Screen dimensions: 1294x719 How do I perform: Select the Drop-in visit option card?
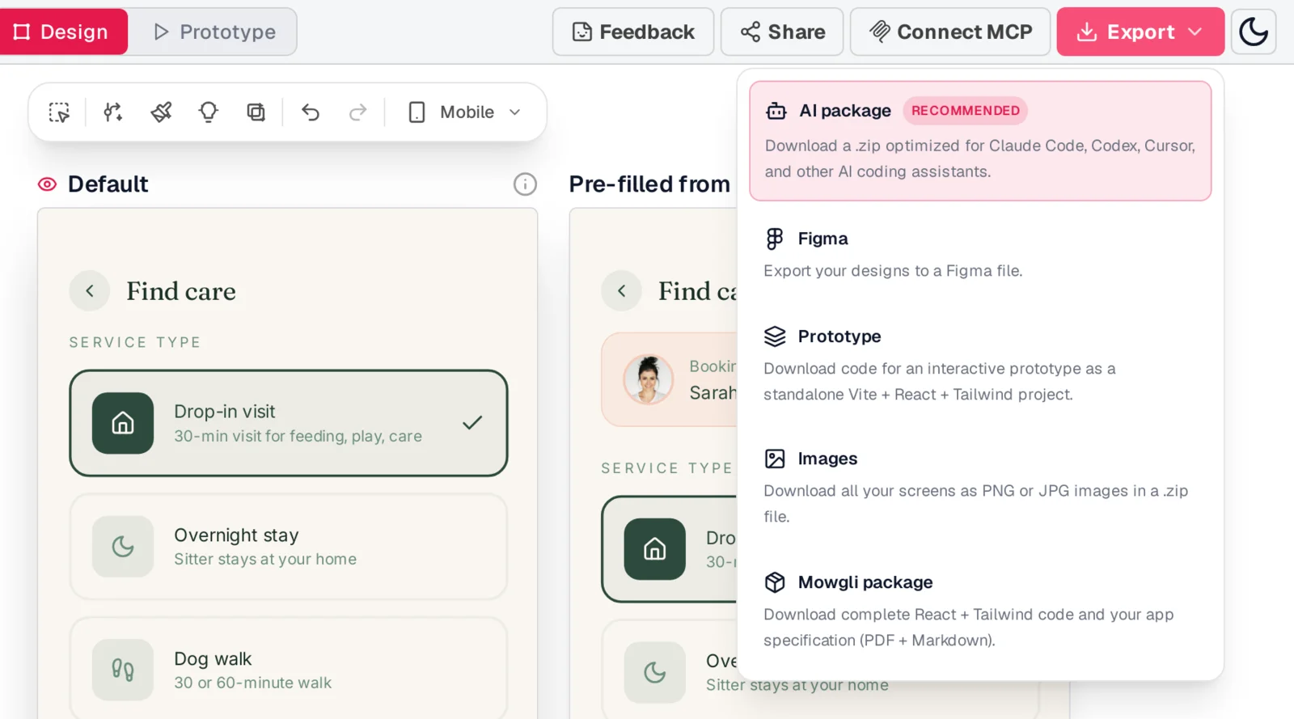pos(289,423)
